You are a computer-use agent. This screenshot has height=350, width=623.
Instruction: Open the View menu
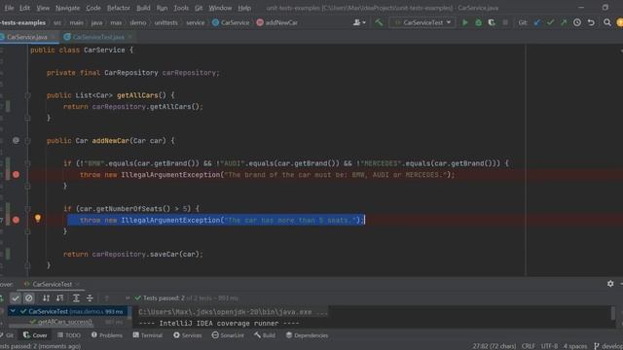click(43, 8)
